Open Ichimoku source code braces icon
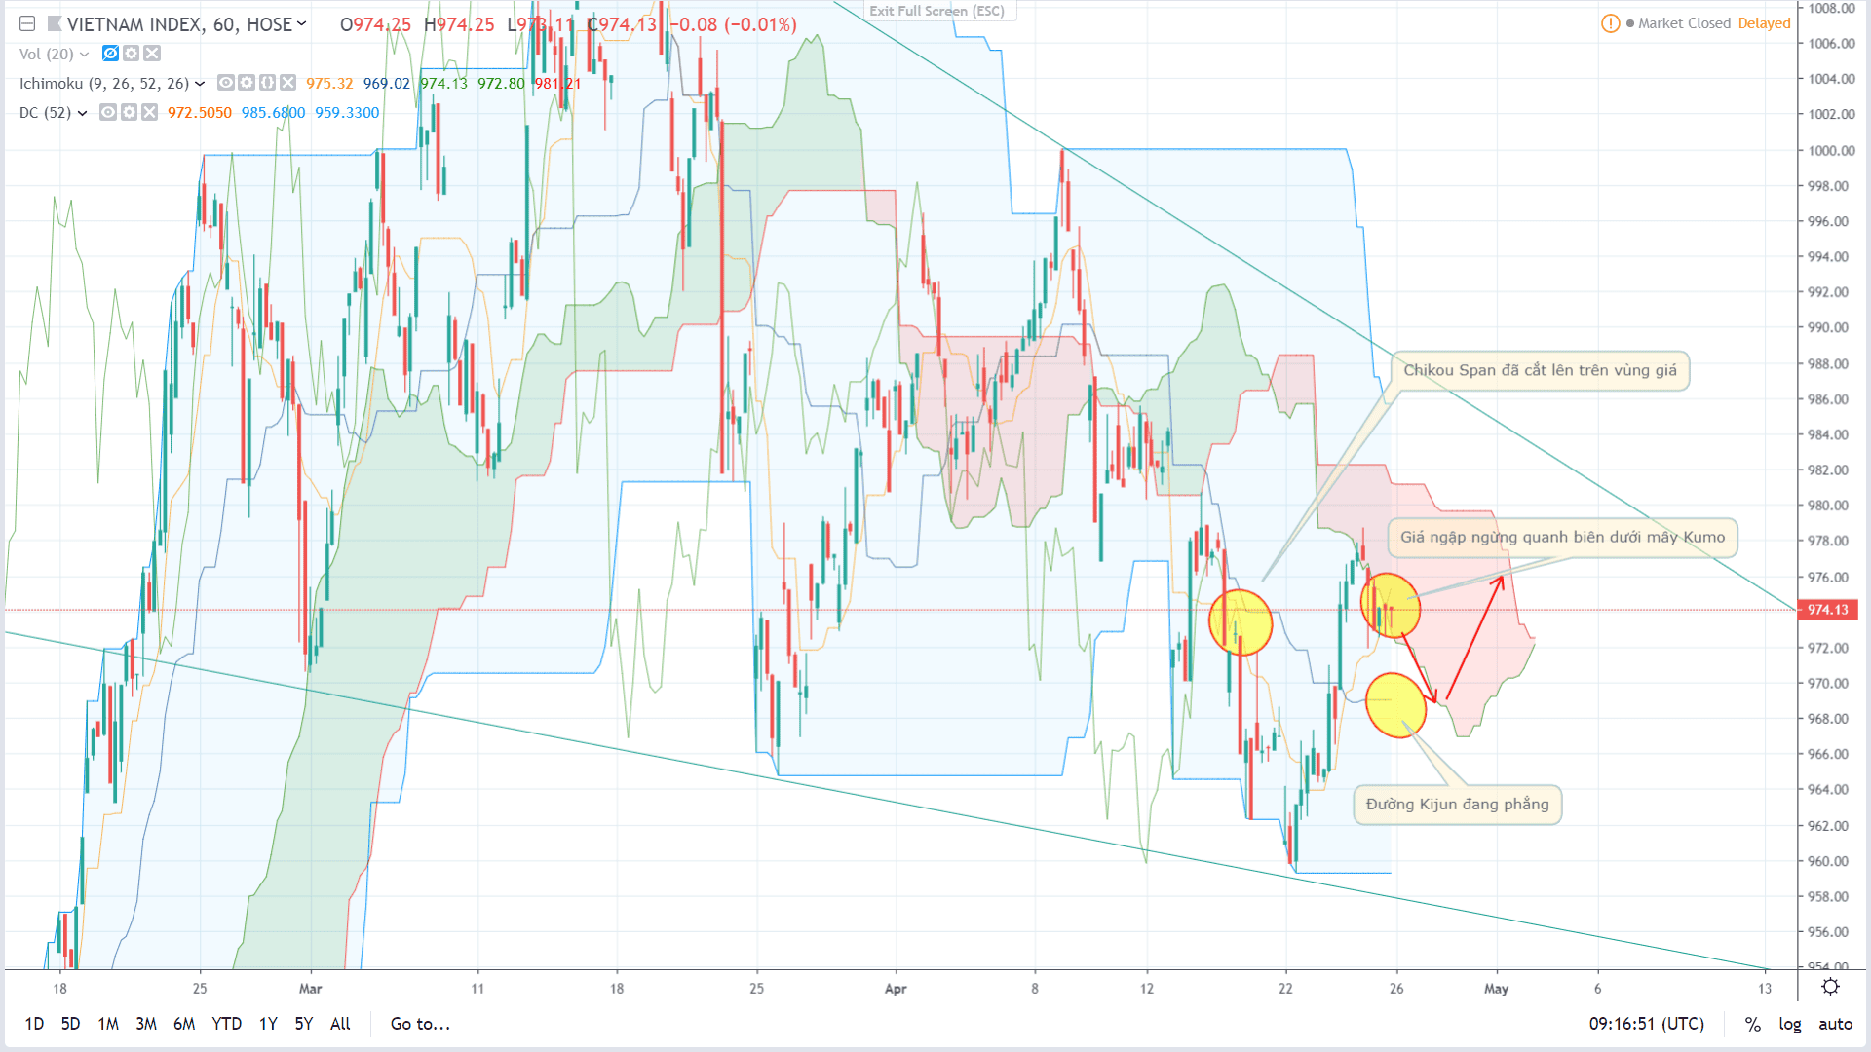Screen dimensions: 1871x1052 click(267, 83)
